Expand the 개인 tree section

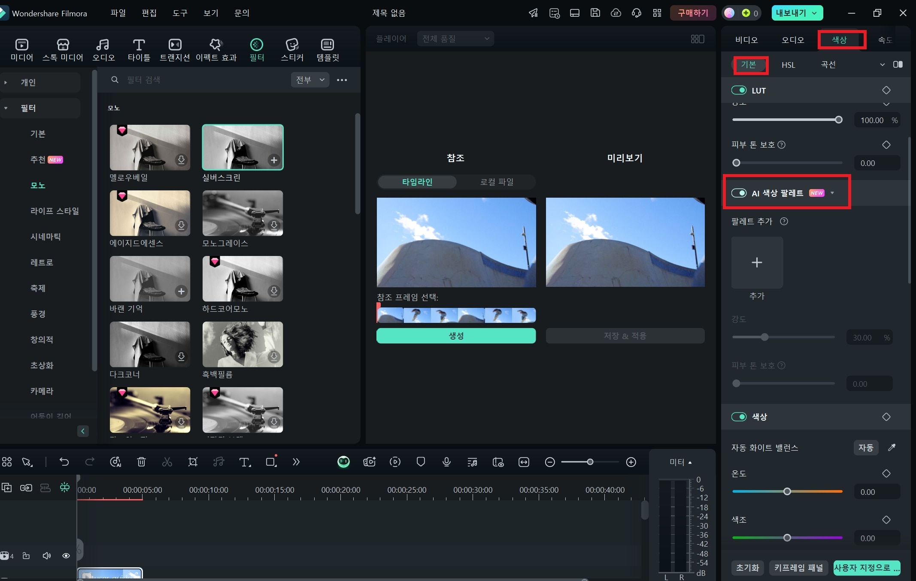click(6, 82)
